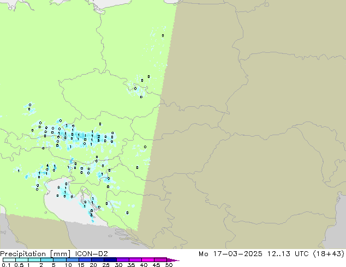Click the 1–2 mm legend color swatch

tap(34, 260)
